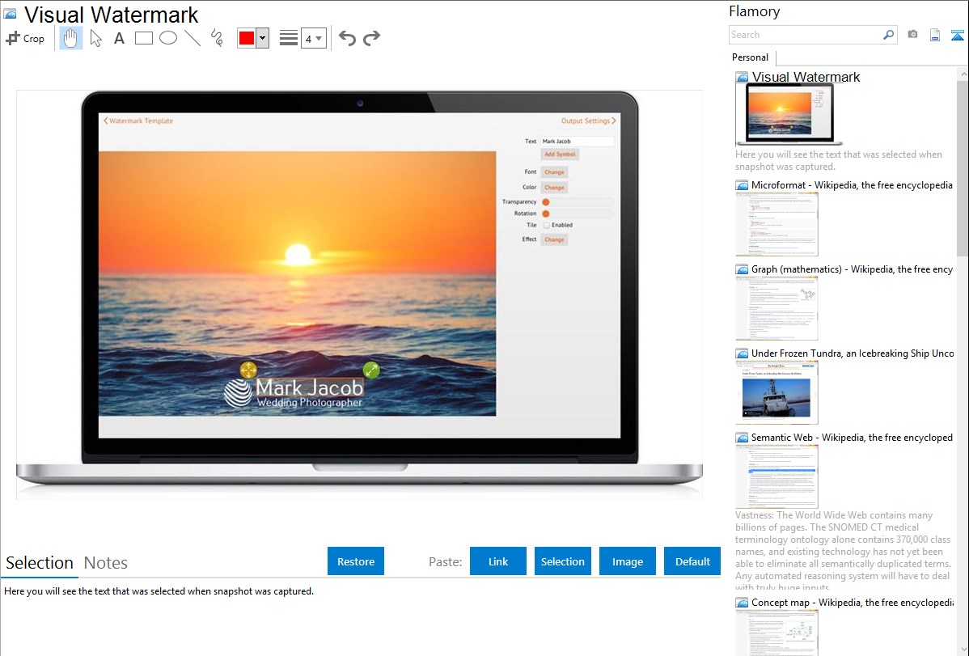Screen dimensions: 969x656
Task: Select the Graph (mathematics) list title
Action: (852, 269)
